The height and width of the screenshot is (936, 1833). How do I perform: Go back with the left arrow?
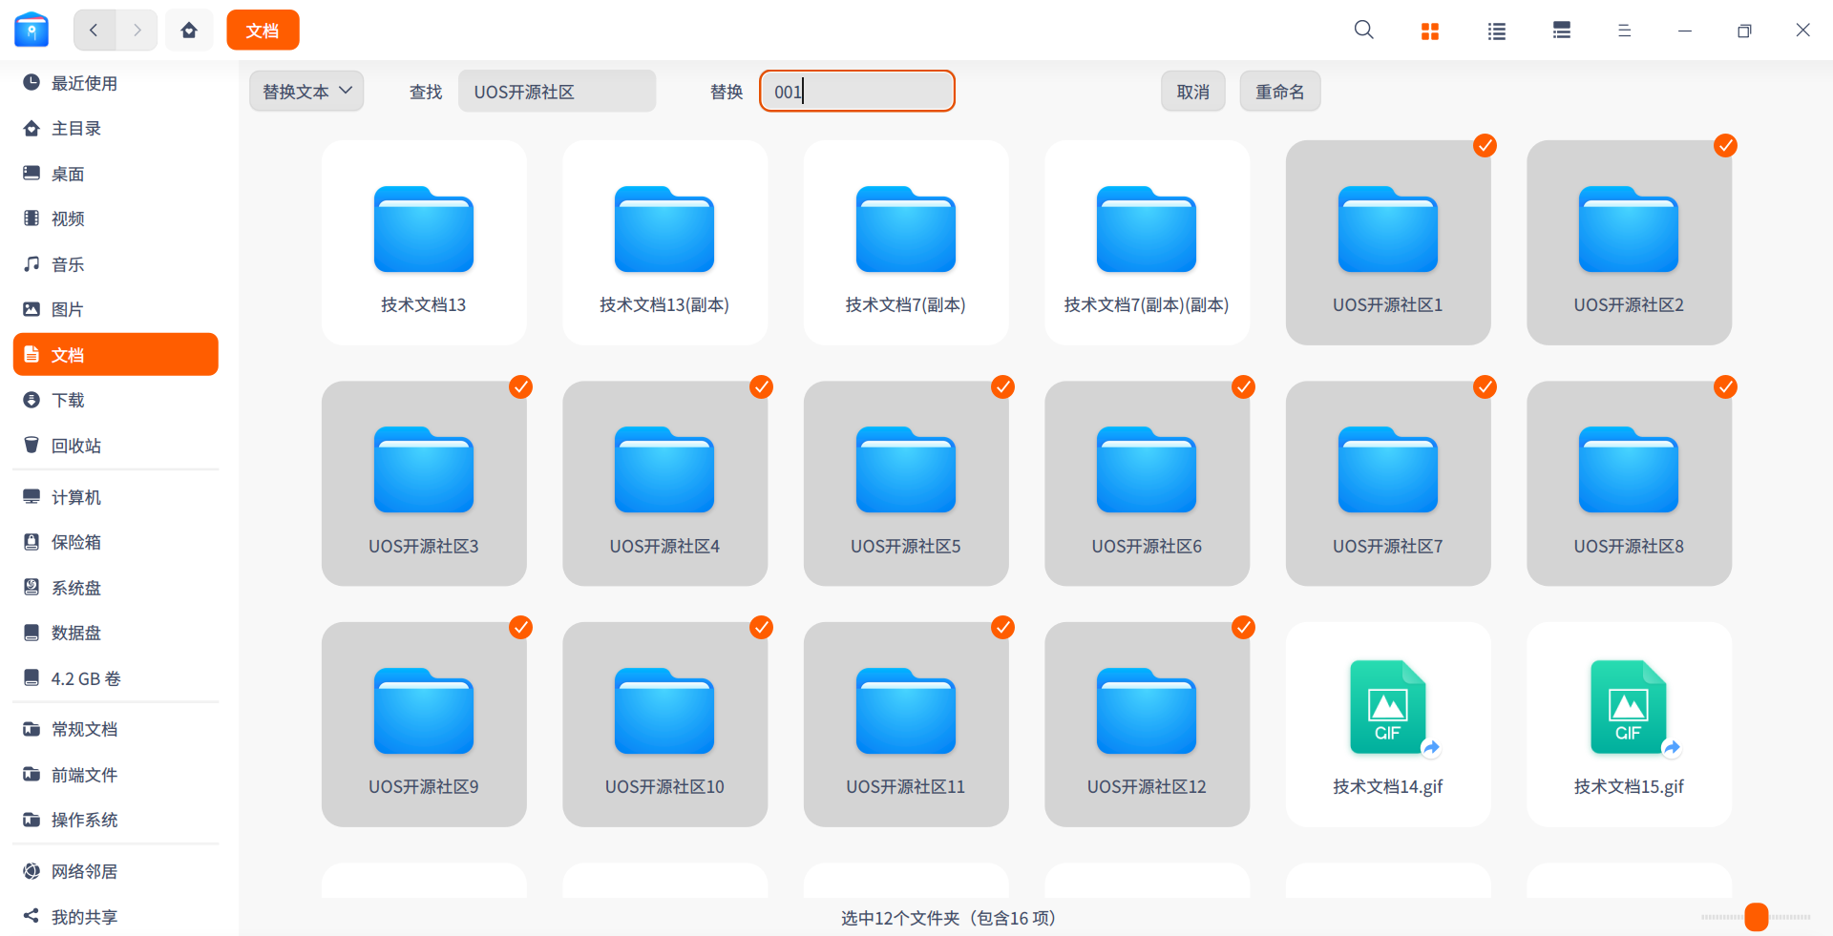click(x=94, y=30)
